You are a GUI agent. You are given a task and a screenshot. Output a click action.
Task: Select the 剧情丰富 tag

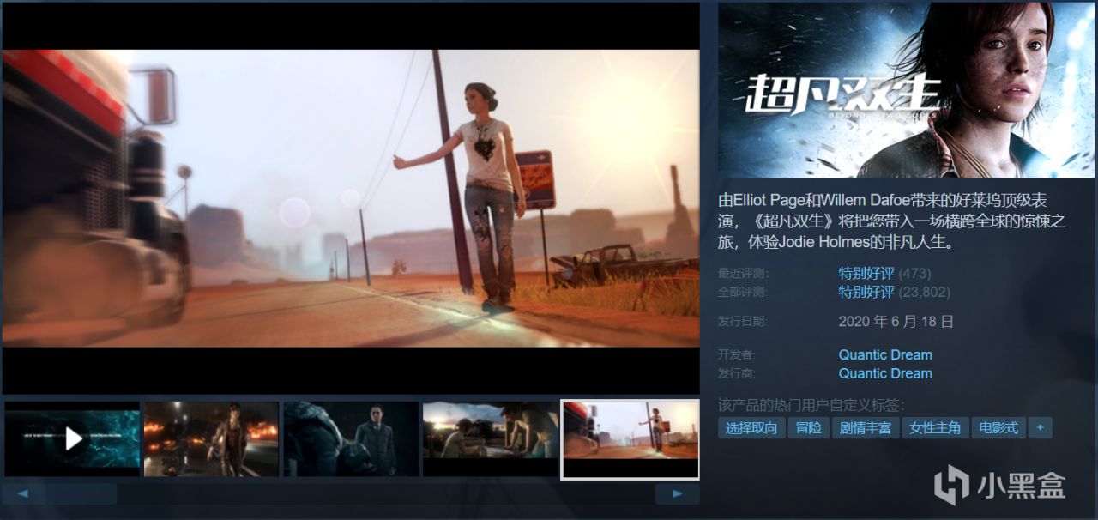[866, 427]
